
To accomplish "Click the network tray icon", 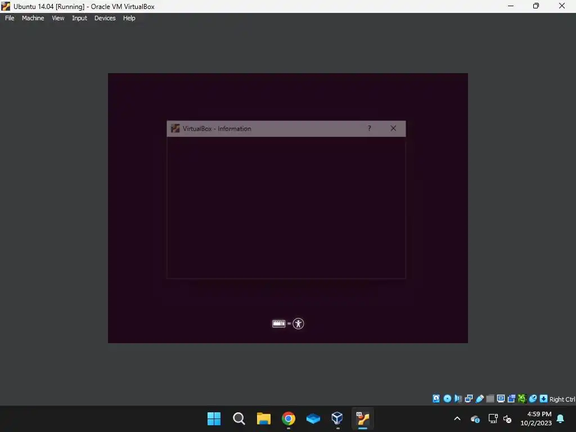I will point(493,418).
